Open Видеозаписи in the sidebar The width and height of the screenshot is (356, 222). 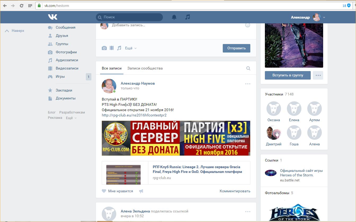coord(67,68)
